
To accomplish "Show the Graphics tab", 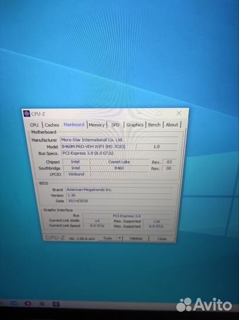I will coord(135,124).
